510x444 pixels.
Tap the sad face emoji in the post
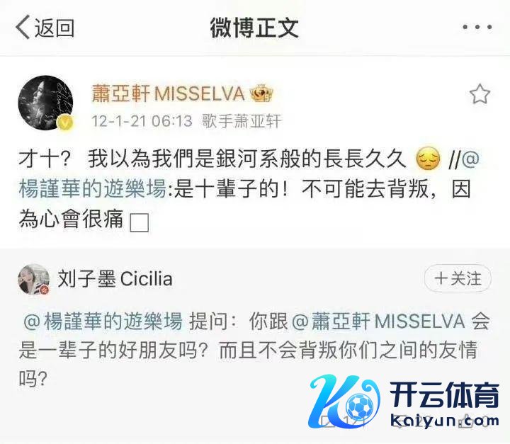(429, 159)
